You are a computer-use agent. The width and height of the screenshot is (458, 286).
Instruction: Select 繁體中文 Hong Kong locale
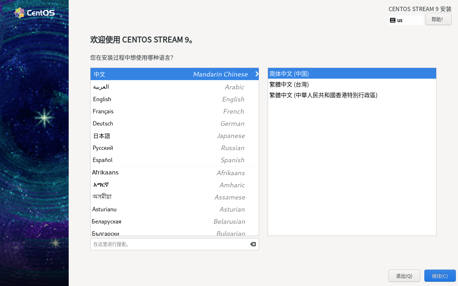(x=352, y=95)
